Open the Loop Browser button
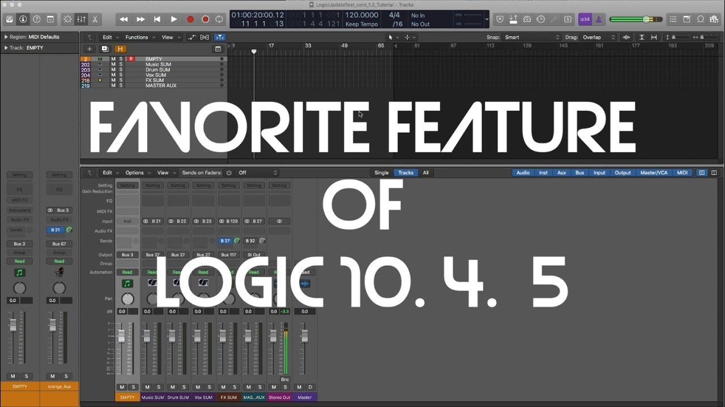 701,19
